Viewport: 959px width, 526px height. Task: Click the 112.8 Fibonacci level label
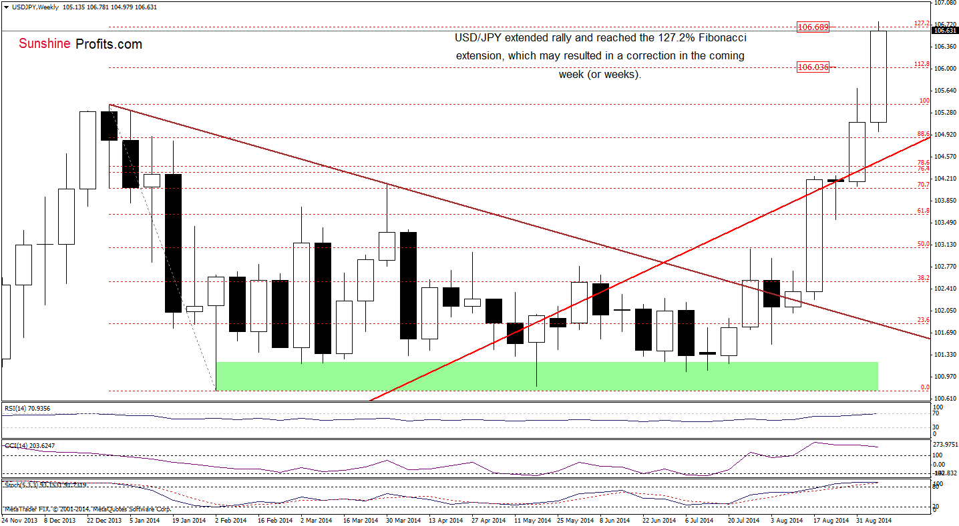click(x=922, y=64)
